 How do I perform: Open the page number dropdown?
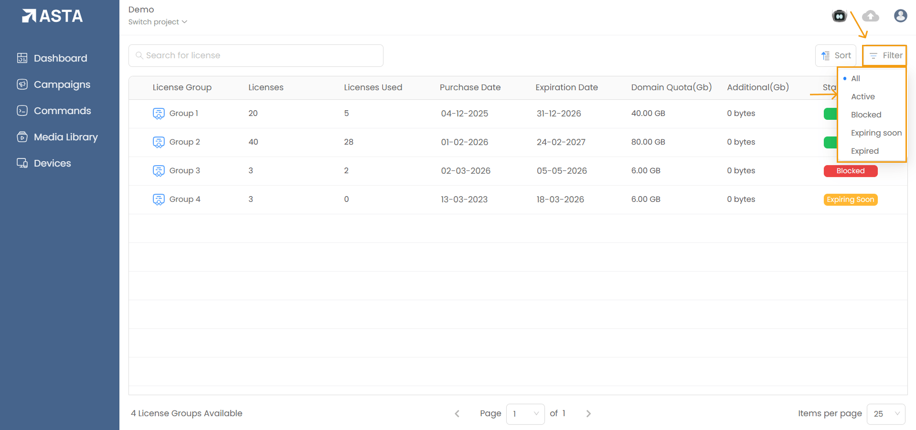pos(525,414)
